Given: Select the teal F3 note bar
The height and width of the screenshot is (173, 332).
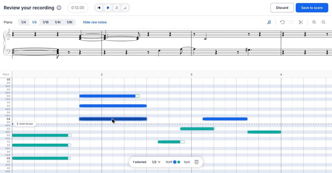Looking at the screenshot, I should (169, 142).
